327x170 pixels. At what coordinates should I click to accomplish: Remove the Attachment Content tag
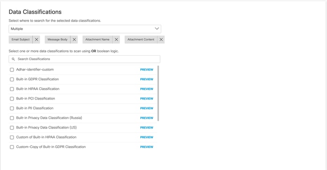pos(161,40)
